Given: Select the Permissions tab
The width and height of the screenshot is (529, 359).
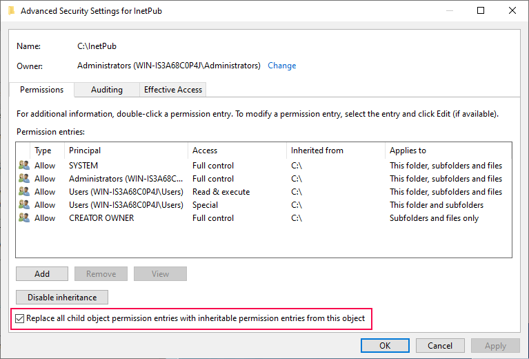Looking at the screenshot, I should tap(41, 90).
